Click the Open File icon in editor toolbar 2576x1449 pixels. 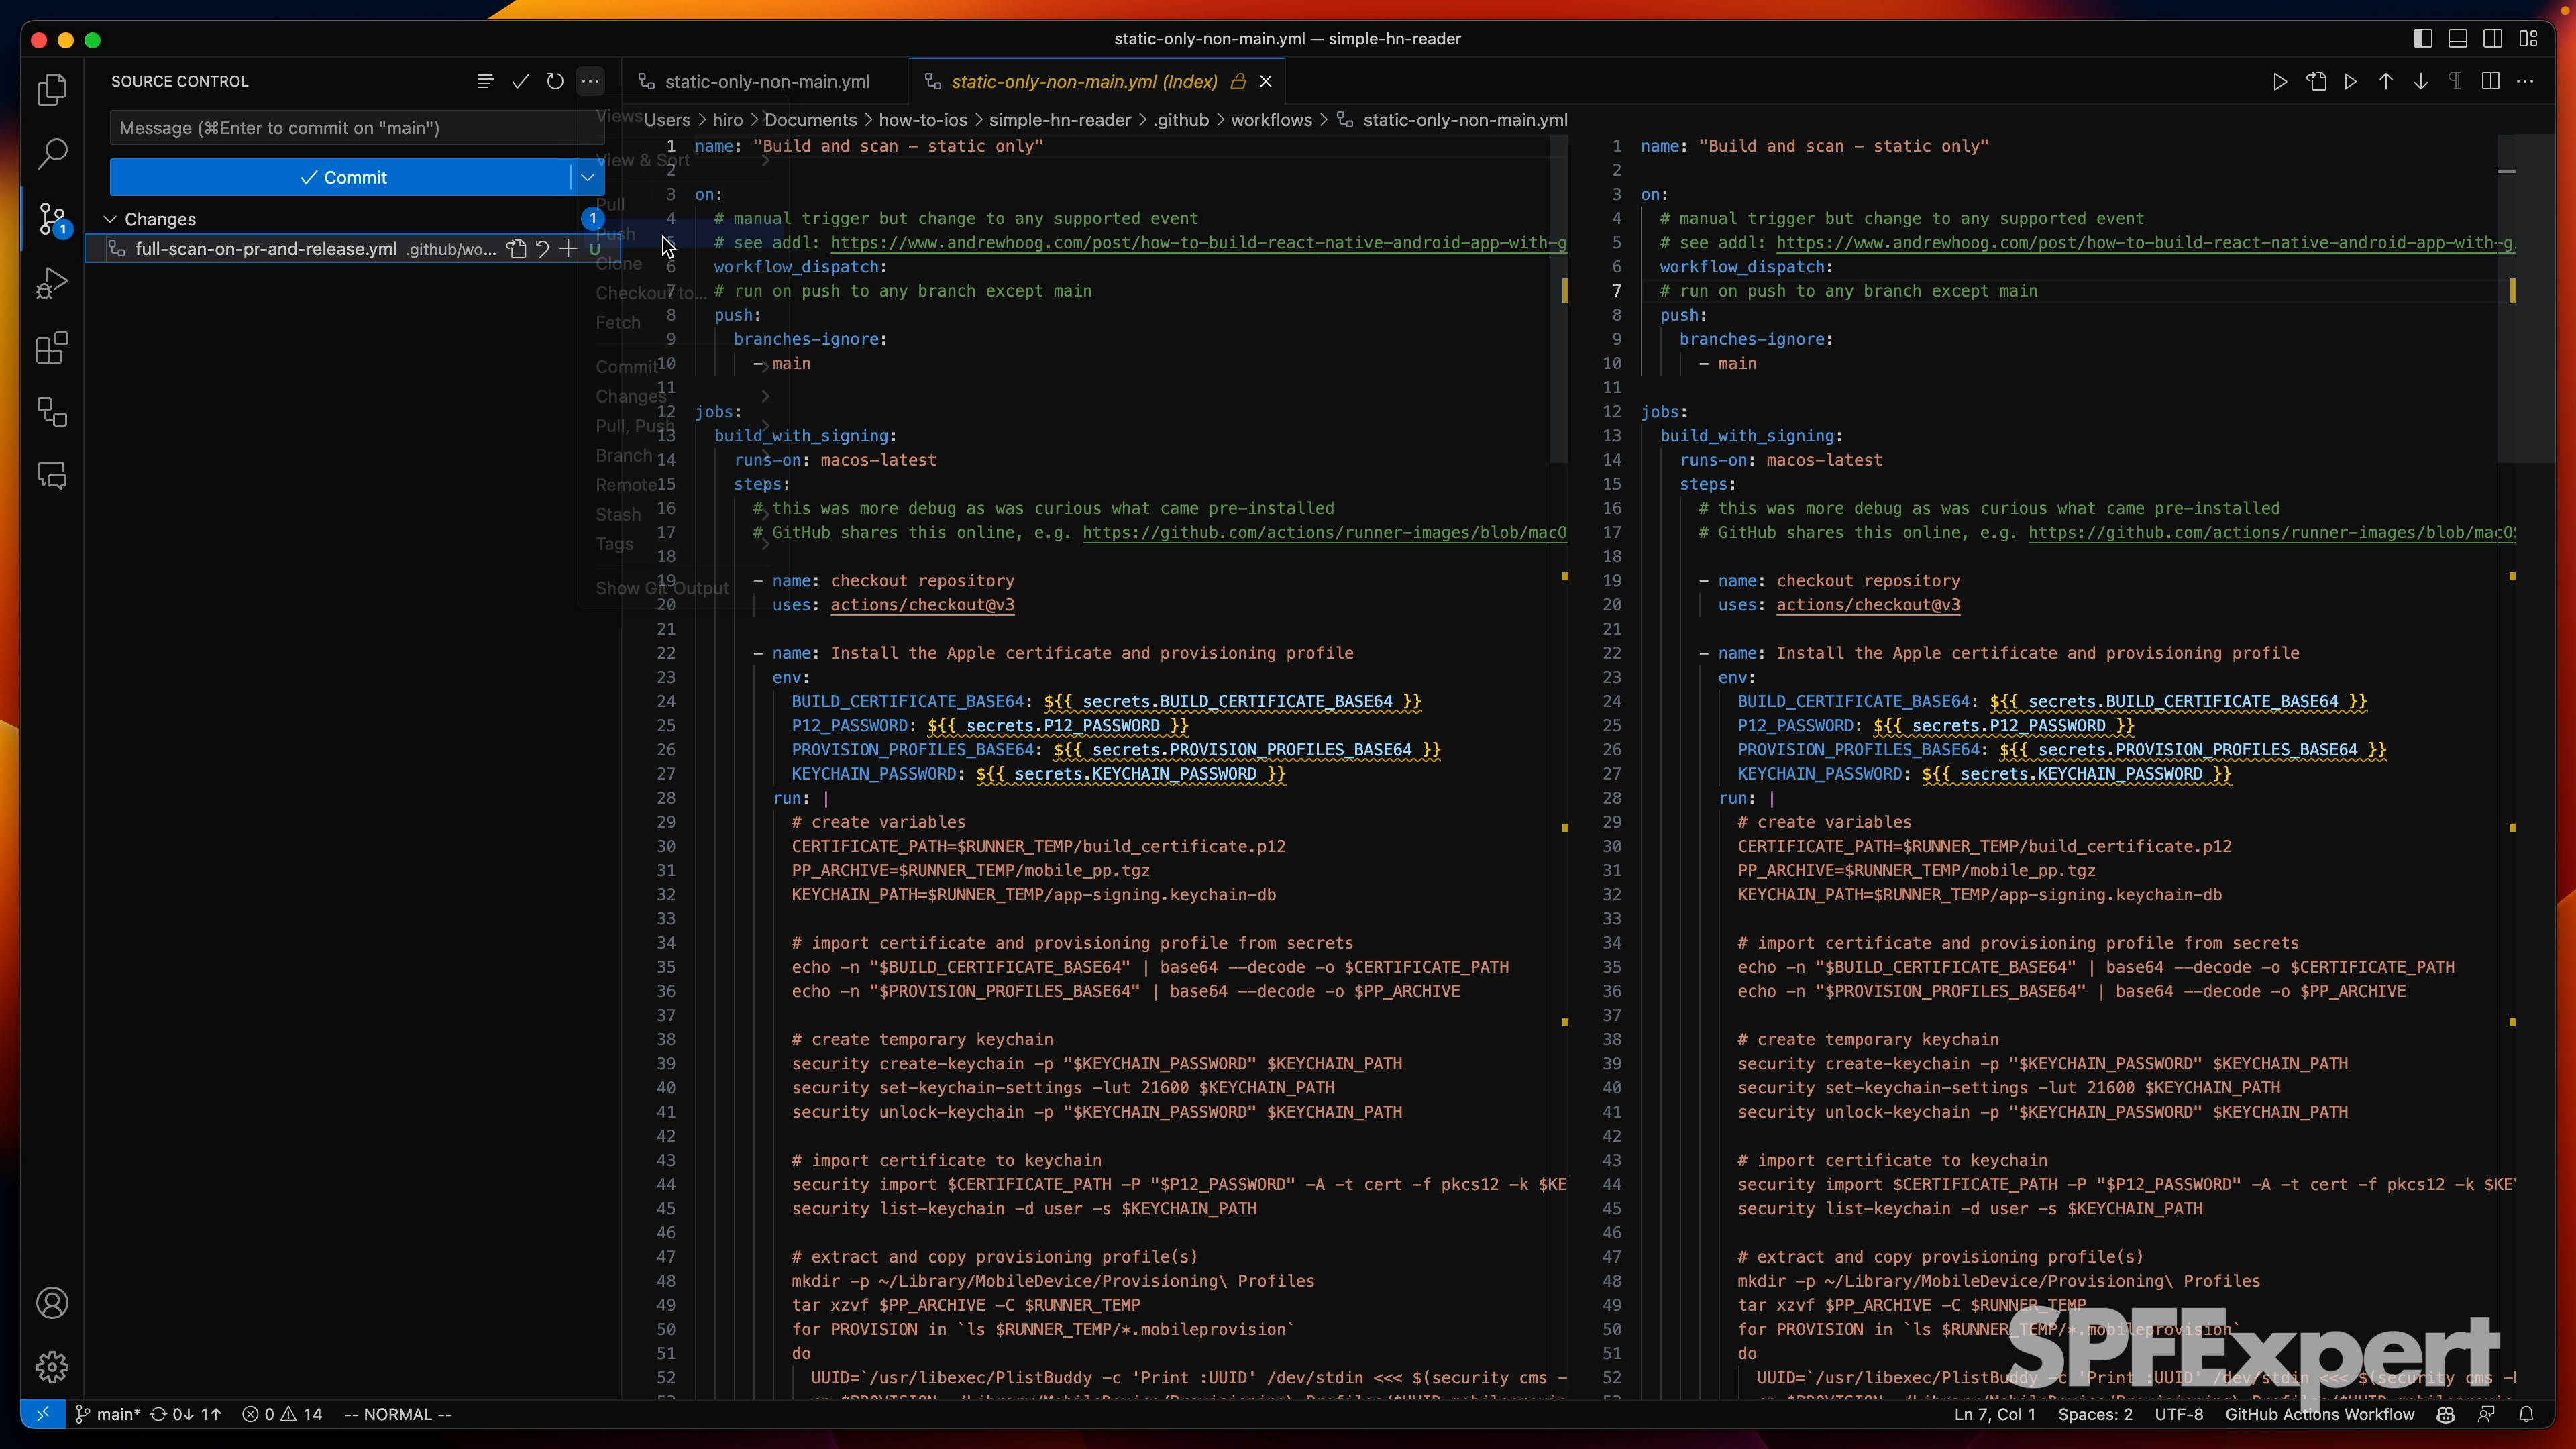[2317, 81]
